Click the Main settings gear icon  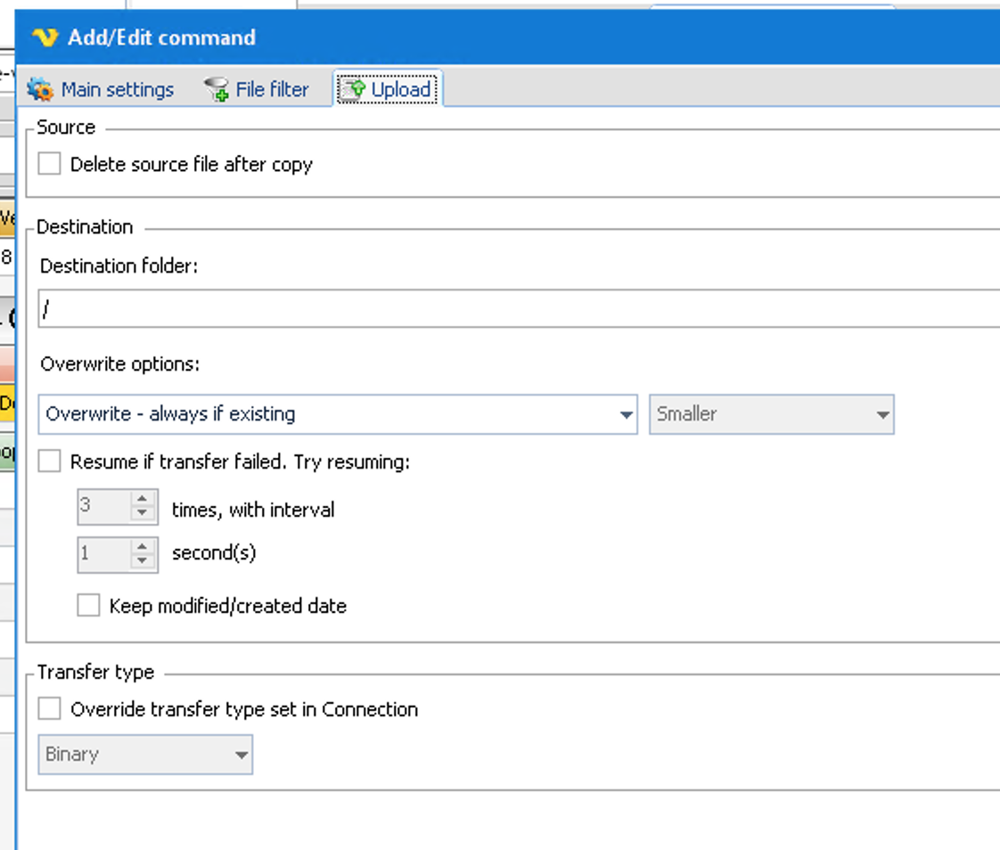(x=40, y=90)
